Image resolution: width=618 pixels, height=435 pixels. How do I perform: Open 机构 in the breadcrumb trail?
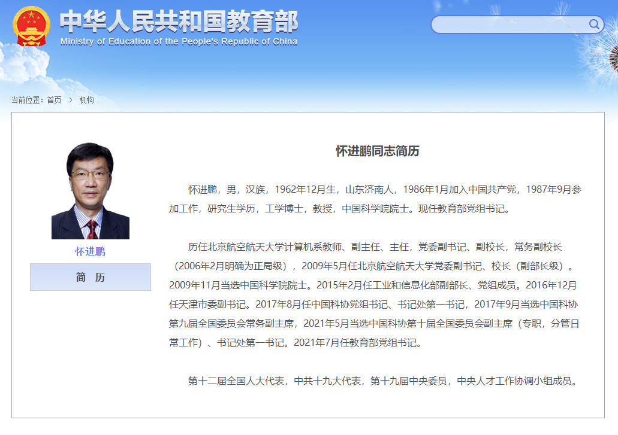click(86, 100)
